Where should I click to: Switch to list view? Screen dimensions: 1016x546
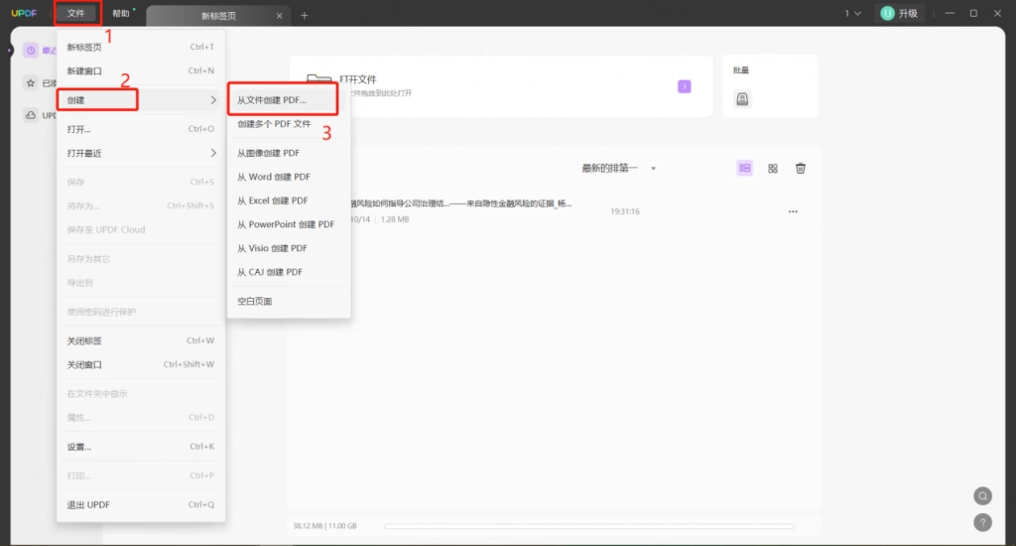(744, 168)
